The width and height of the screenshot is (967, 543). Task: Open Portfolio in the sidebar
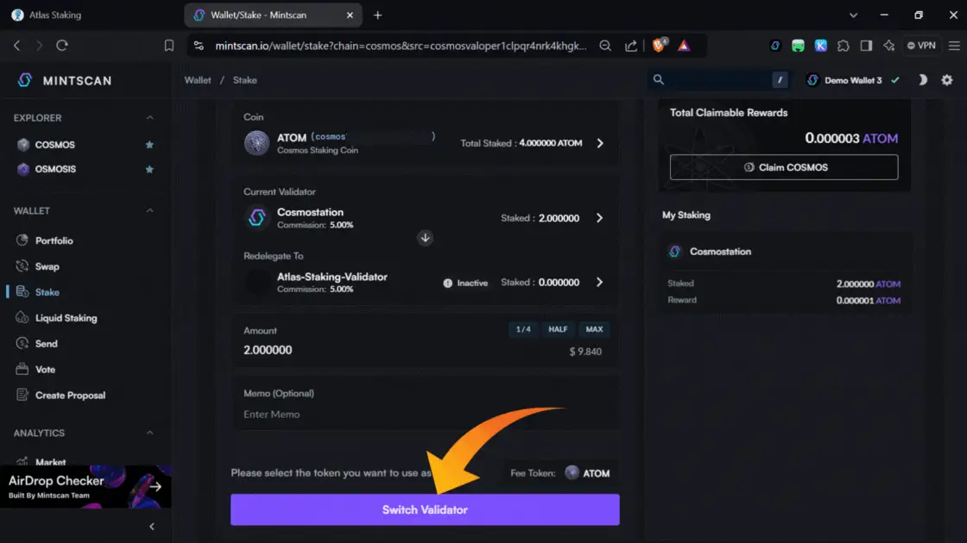pyautogui.click(x=54, y=240)
